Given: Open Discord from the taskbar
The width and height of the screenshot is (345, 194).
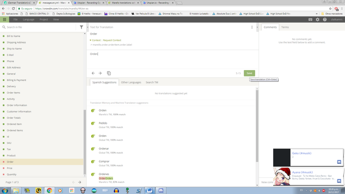Looking at the screenshot, I should coord(161,190).
